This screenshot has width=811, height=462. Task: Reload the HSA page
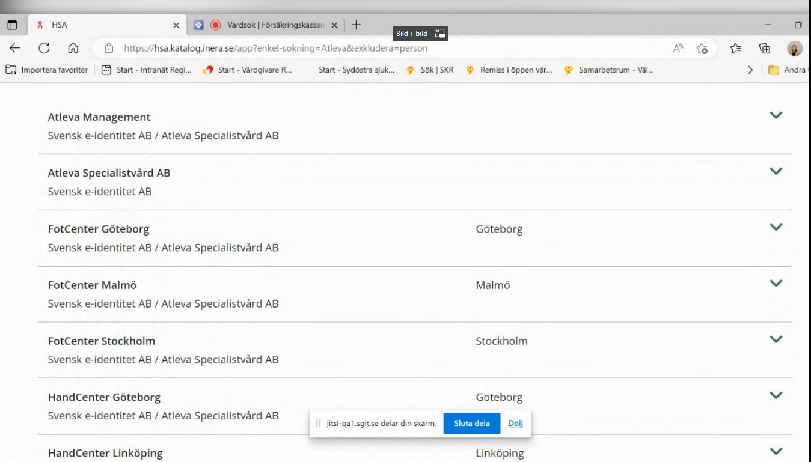[44, 48]
